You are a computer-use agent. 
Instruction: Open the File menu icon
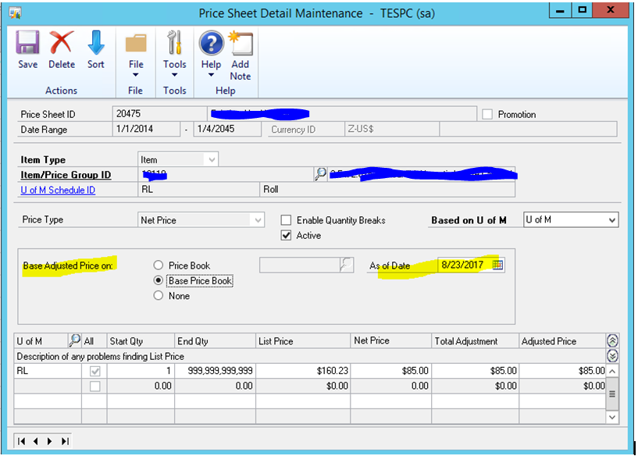136,47
